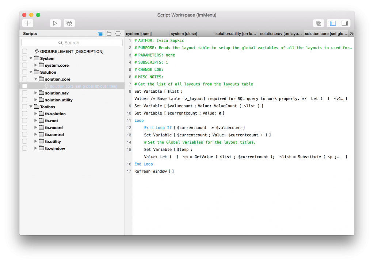Create a new folder in the Scripts panel

point(109,33)
